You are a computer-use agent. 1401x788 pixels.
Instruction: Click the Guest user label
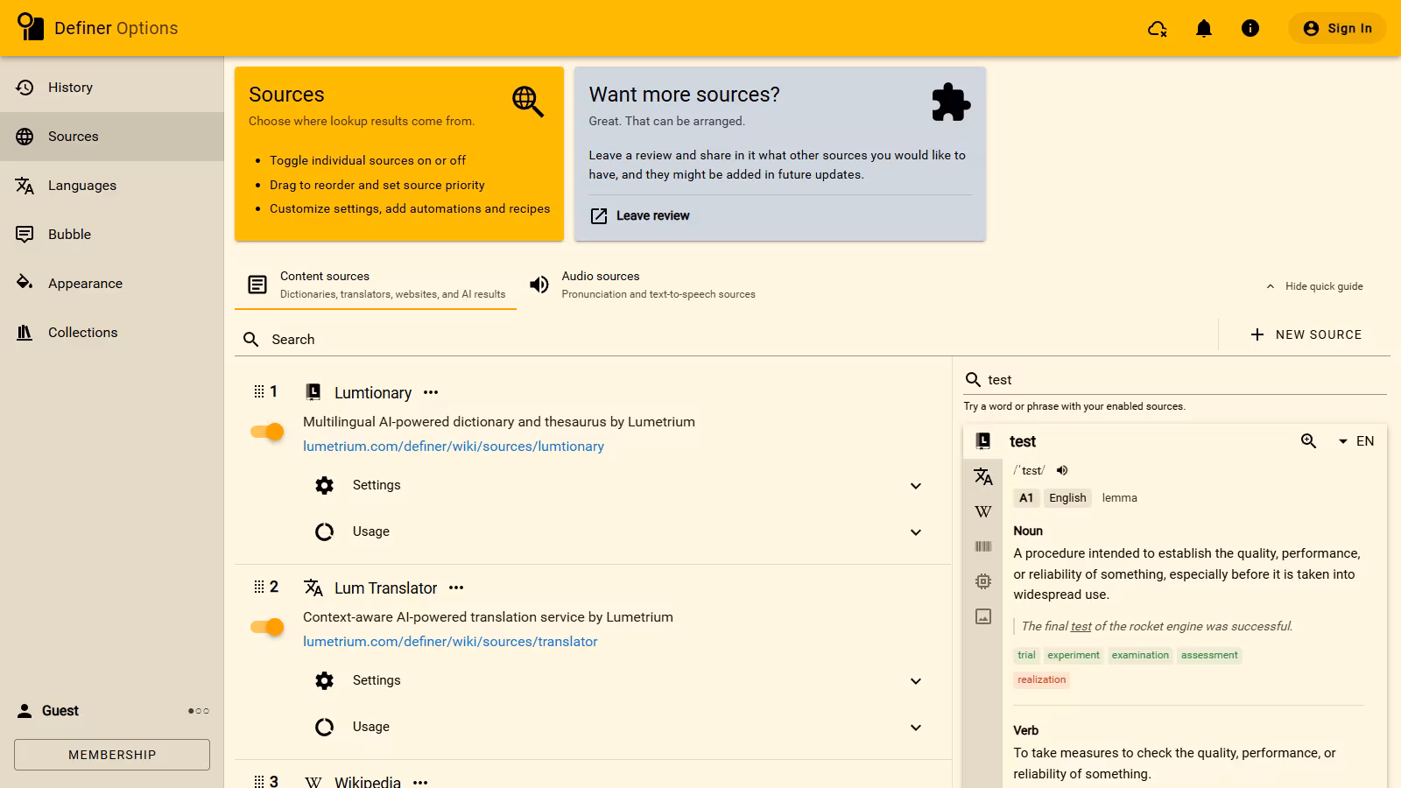60,711
